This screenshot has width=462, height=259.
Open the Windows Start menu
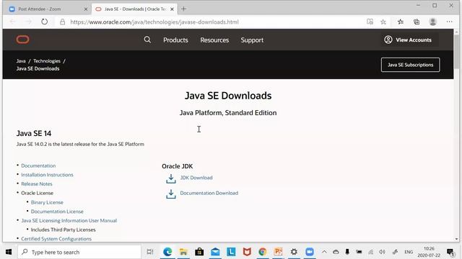click(x=9, y=252)
